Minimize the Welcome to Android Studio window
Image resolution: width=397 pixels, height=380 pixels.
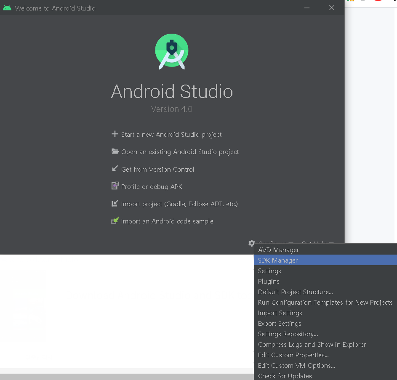pyautogui.click(x=307, y=8)
